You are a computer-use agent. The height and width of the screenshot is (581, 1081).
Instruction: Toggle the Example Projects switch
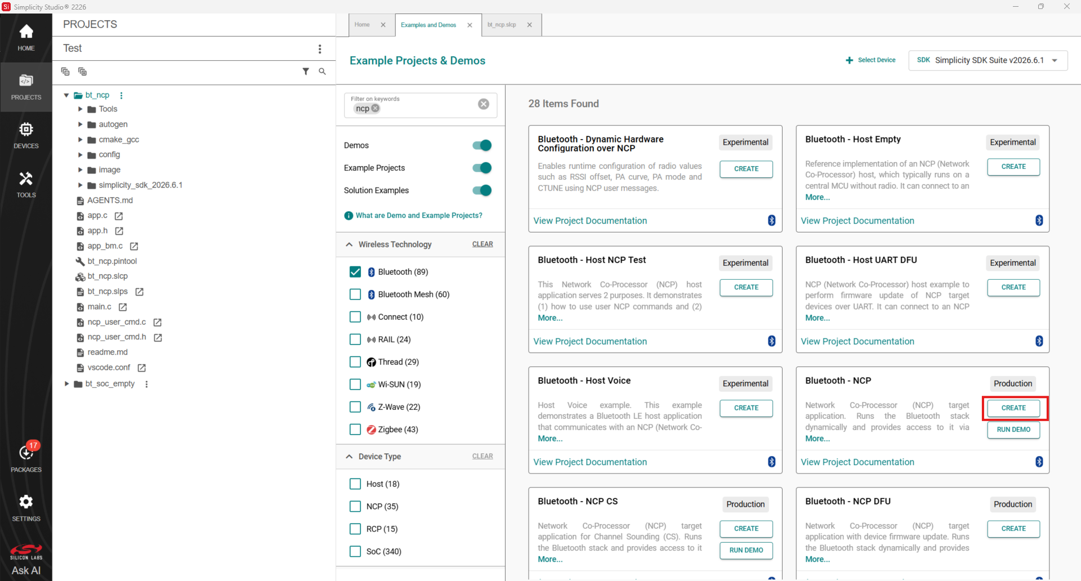click(x=482, y=168)
